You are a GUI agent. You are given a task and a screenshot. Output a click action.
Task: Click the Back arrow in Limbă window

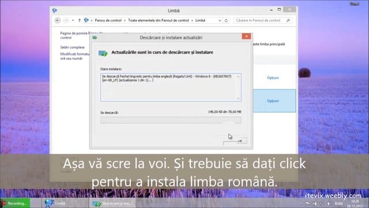click(58, 21)
